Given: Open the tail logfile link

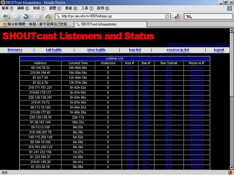Looking at the screenshot, I should 54,50.
